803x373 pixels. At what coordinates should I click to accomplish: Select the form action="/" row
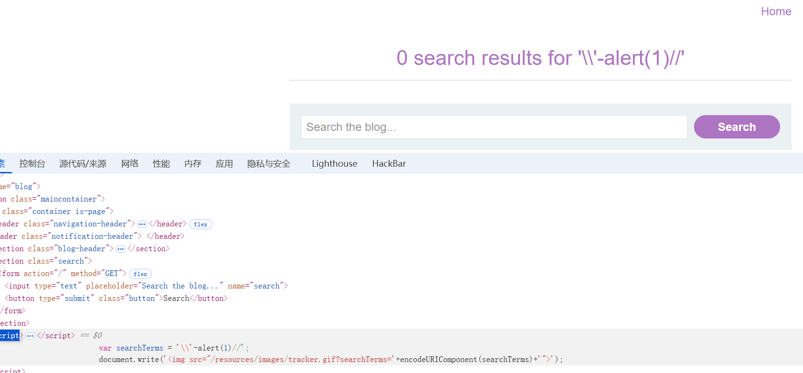tap(63, 274)
